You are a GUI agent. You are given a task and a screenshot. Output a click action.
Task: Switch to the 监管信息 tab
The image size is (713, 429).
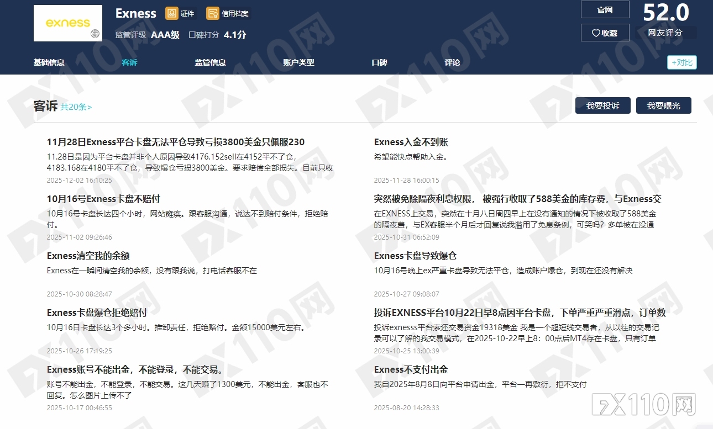click(x=211, y=62)
